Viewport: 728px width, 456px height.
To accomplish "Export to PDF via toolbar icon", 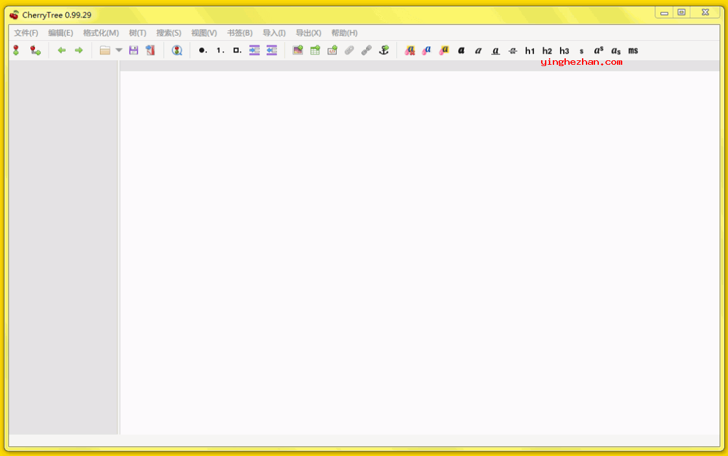I will coord(151,50).
